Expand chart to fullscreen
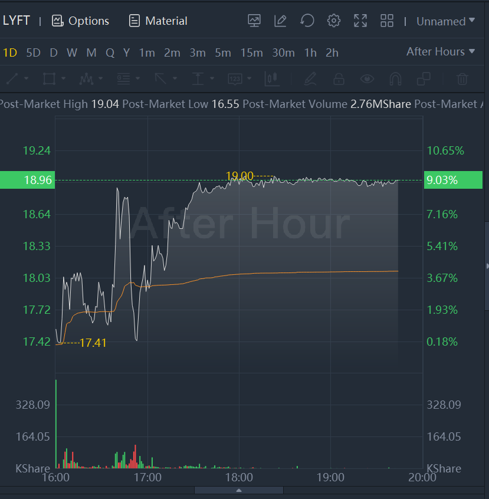The image size is (489, 499). pos(360,21)
